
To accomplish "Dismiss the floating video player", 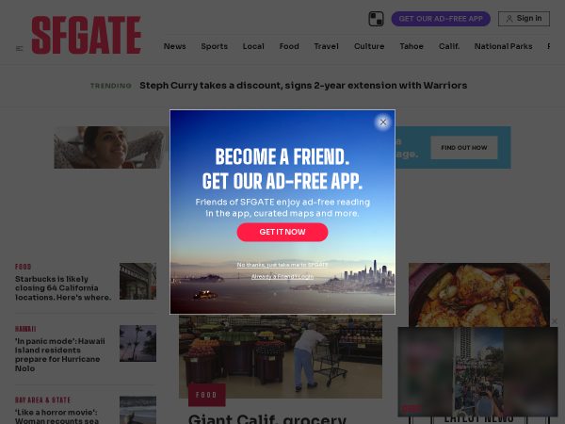I will tap(555, 321).
